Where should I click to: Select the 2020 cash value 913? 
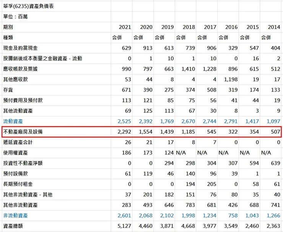(148, 48)
